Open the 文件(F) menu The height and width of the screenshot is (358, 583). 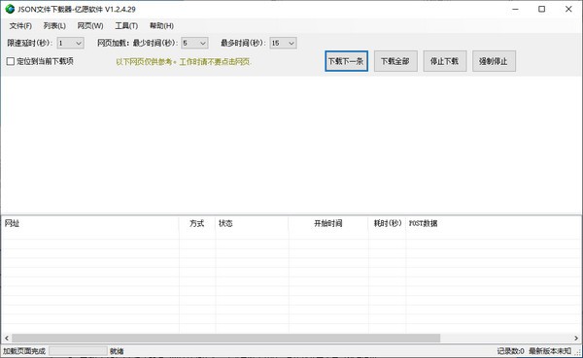coord(20,25)
